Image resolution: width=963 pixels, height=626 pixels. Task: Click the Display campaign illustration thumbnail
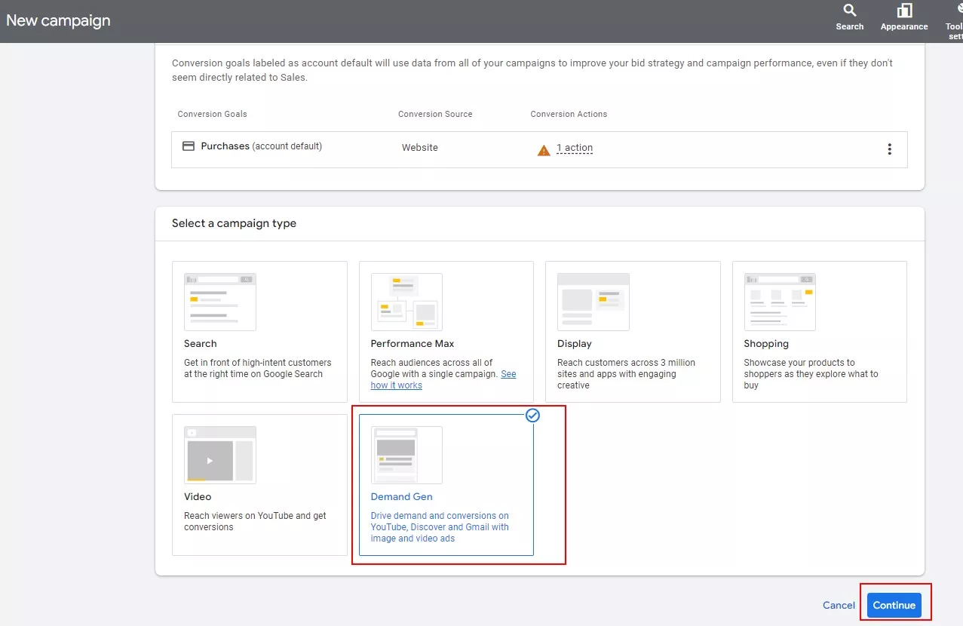pos(593,302)
